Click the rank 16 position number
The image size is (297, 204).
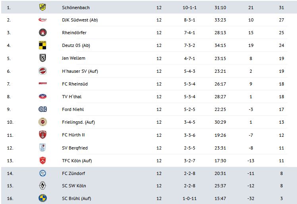click(10, 198)
